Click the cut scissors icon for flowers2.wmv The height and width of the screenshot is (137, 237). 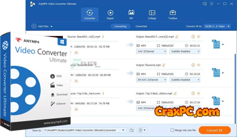(x=76, y=81)
